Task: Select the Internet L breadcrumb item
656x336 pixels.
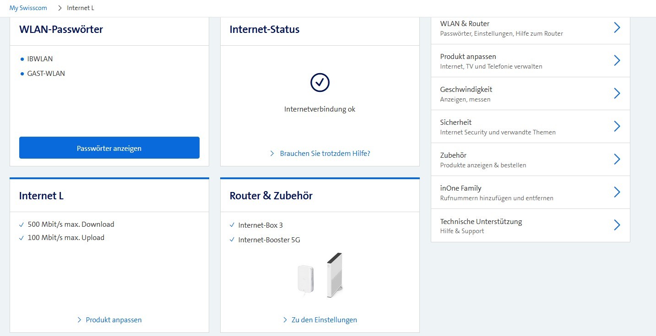Action: [80, 8]
